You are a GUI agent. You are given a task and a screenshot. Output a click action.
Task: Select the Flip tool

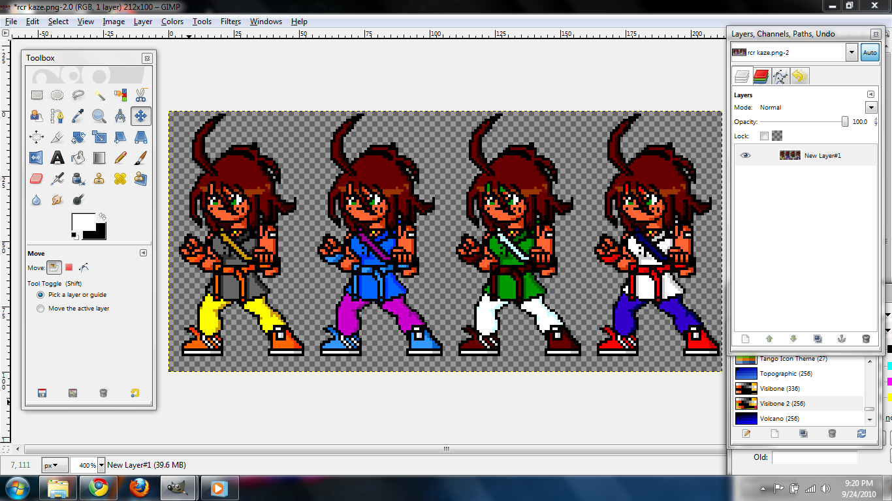pyautogui.click(x=37, y=158)
